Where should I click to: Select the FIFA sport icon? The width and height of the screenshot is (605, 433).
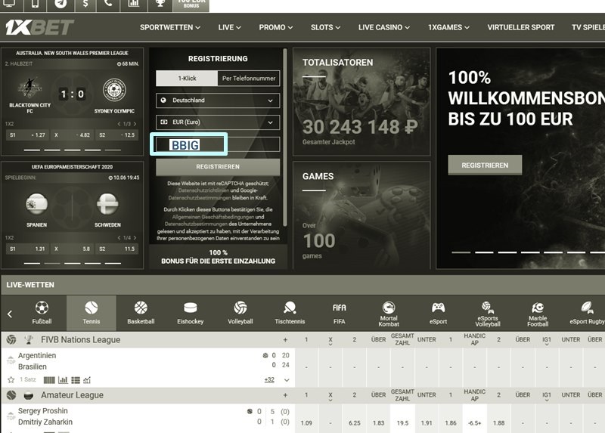click(x=339, y=313)
